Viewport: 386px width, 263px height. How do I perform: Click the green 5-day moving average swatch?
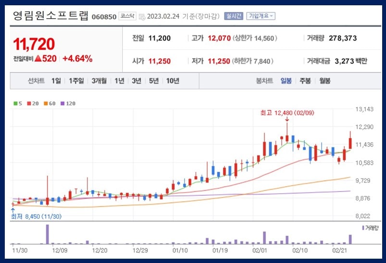coord(15,104)
